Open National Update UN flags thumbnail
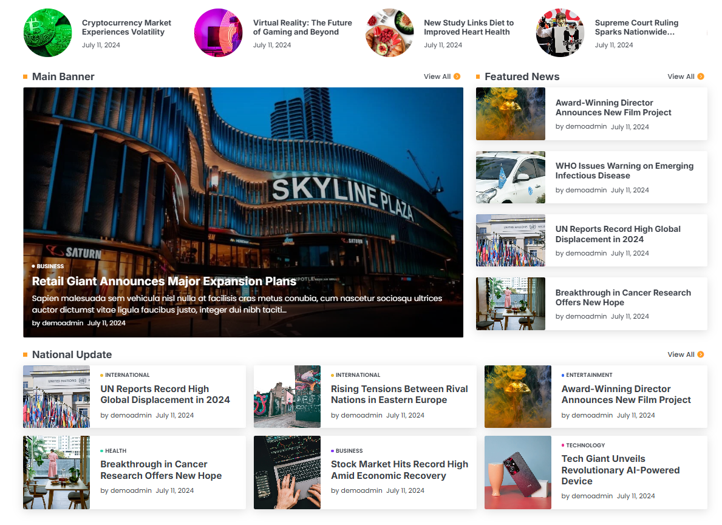Image resolution: width=722 pixels, height=525 pixels. 56,396
